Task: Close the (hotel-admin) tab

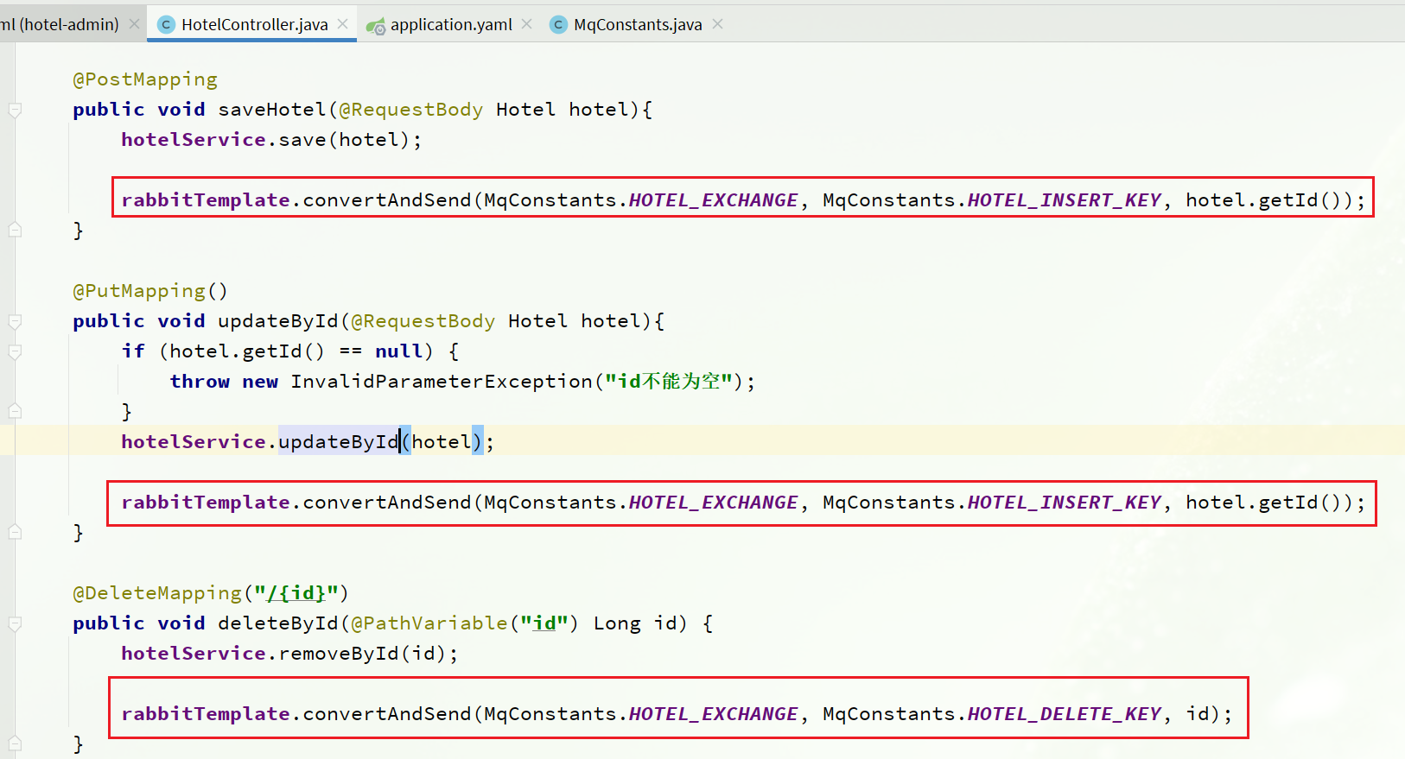Action: click(134, 24)
